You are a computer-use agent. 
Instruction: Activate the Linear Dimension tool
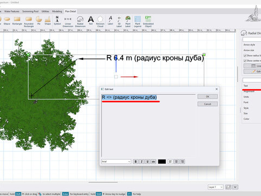point(68,22)
